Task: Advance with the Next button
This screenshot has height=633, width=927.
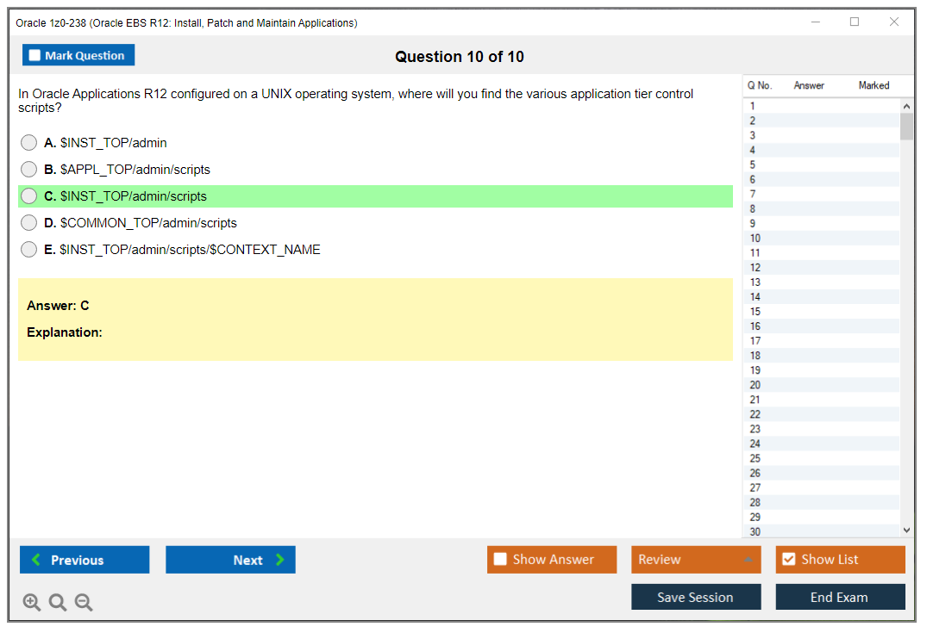Action: click(x=230, y=560)
